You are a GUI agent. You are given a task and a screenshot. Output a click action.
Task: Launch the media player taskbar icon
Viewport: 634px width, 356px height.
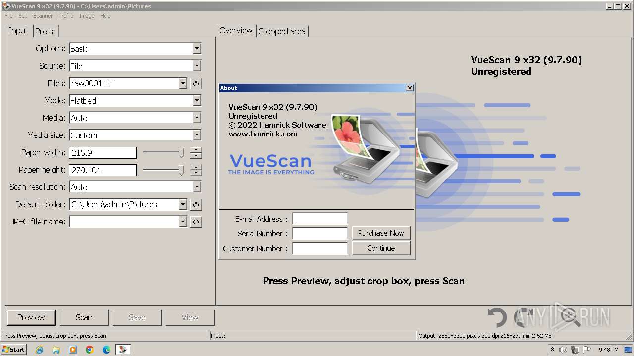click(x=73, y=350)
